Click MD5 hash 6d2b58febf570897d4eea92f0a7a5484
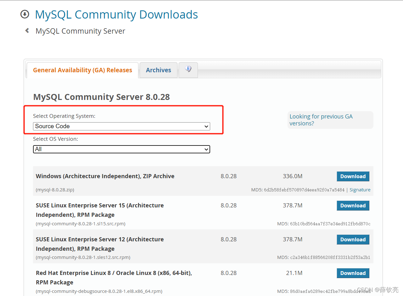 [x=304, y=190]
